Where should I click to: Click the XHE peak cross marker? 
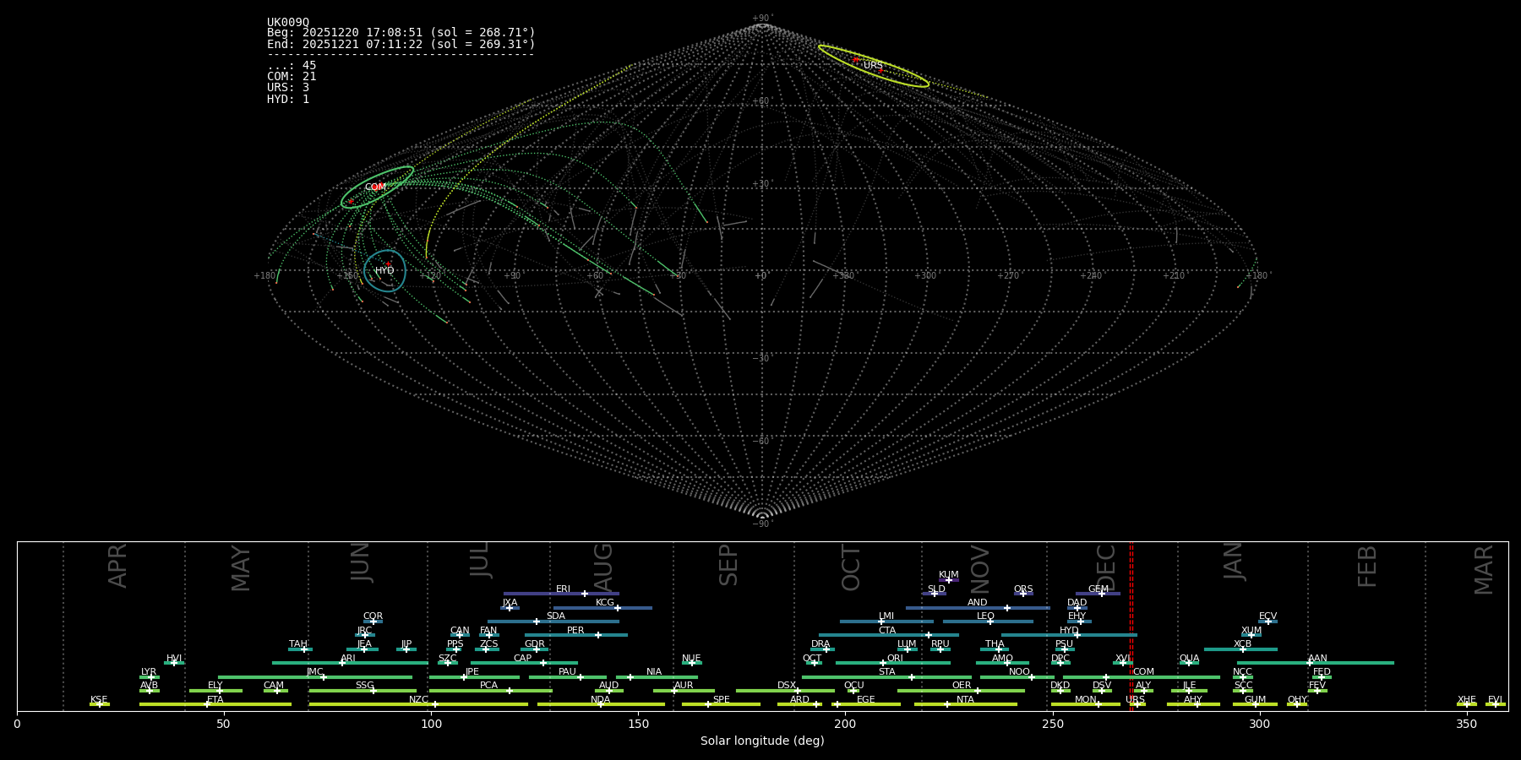coord(1466,704)
